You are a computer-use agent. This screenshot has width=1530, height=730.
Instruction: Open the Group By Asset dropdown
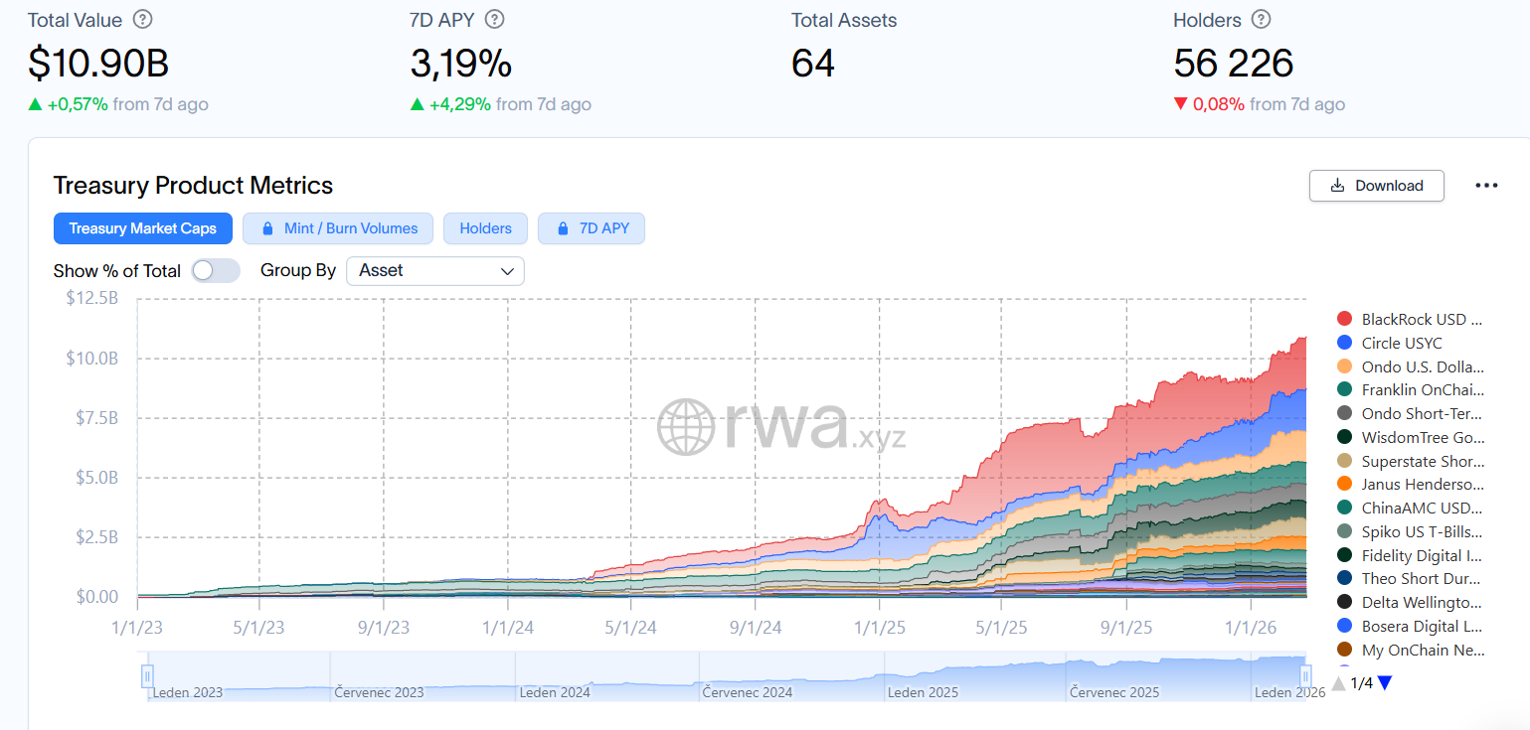pos(434,270)
